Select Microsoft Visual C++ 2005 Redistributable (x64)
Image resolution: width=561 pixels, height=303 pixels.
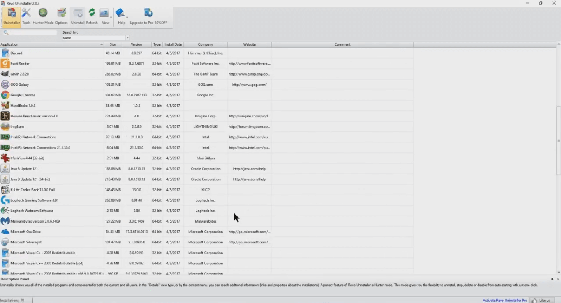tap(207, 263)
